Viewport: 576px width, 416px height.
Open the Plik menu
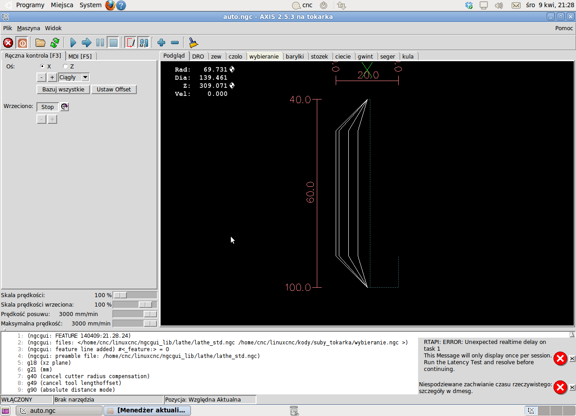[8, 28]
